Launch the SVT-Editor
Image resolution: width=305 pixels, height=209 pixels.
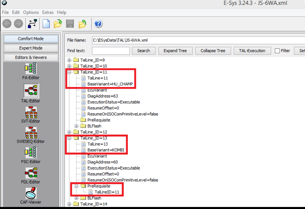pos(31,112)
